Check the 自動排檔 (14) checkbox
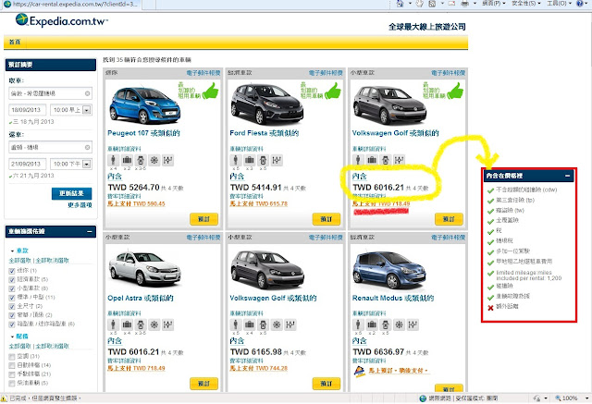Screen dimensions: 592x404 [12, 365]
